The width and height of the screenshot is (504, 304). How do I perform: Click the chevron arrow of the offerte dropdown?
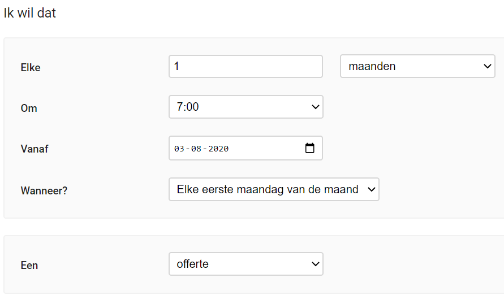pos(316,264)
